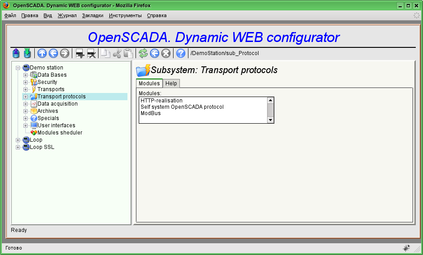Expand the Transport protocols tree node

[x=25, y=97]
